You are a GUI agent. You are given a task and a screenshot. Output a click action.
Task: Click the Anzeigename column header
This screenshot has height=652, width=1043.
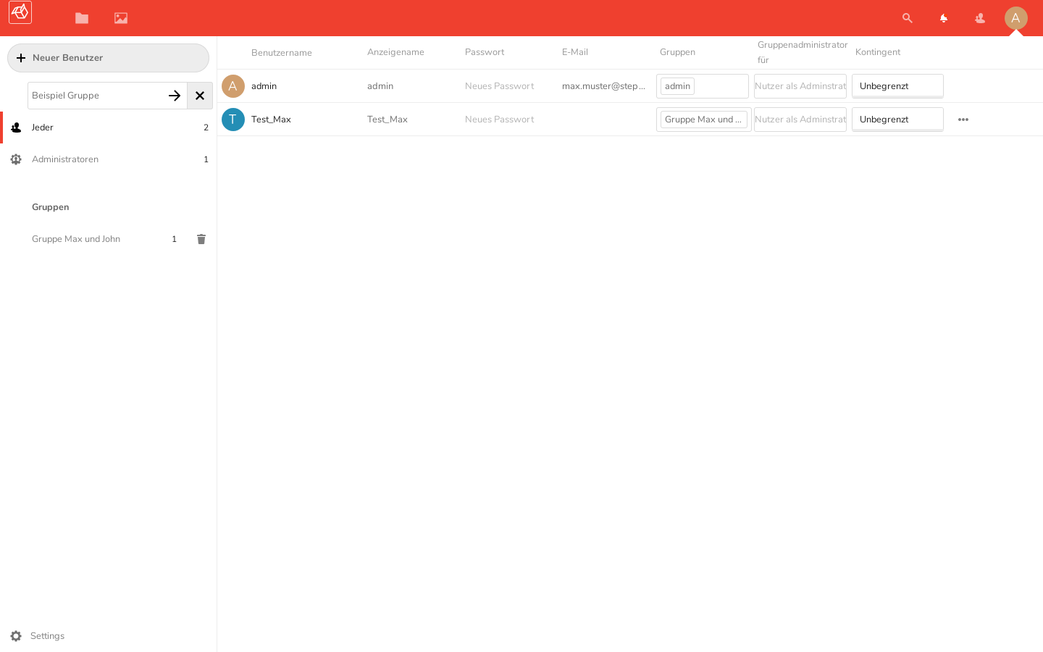tap(395, 52)
